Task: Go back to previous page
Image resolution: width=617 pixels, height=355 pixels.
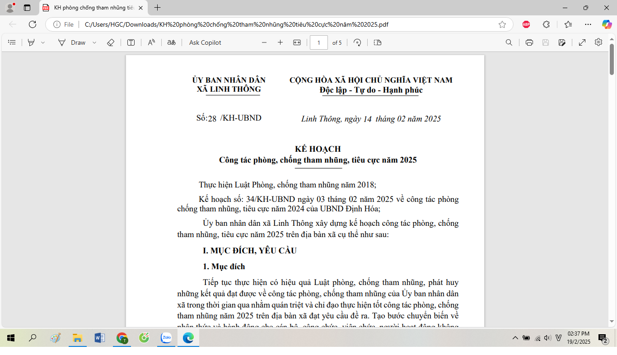Action: [x=13, y=24]
